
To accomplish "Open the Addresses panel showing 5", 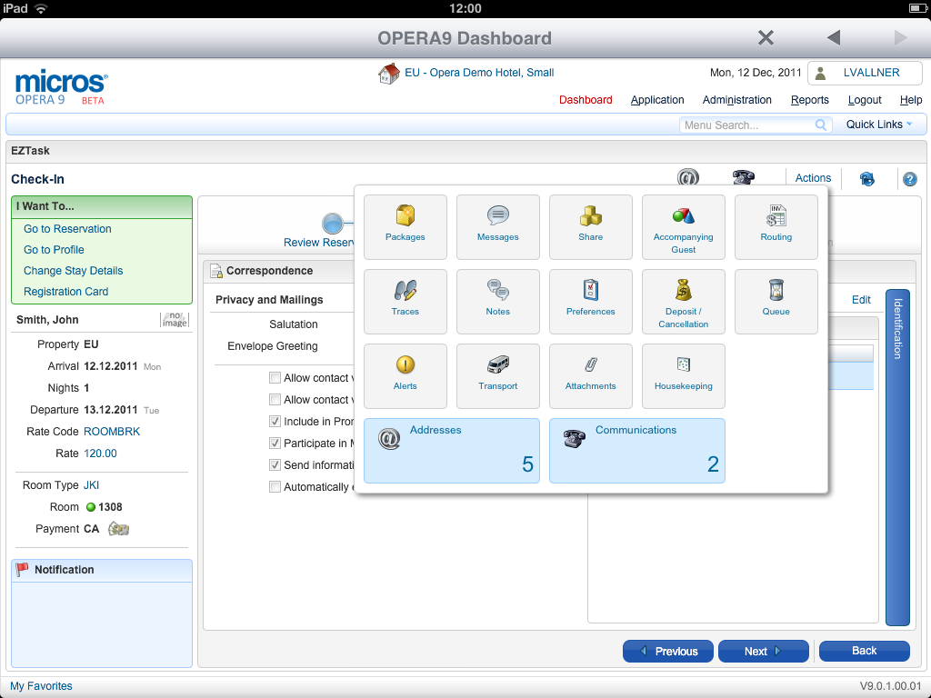I will pos(451,451).
